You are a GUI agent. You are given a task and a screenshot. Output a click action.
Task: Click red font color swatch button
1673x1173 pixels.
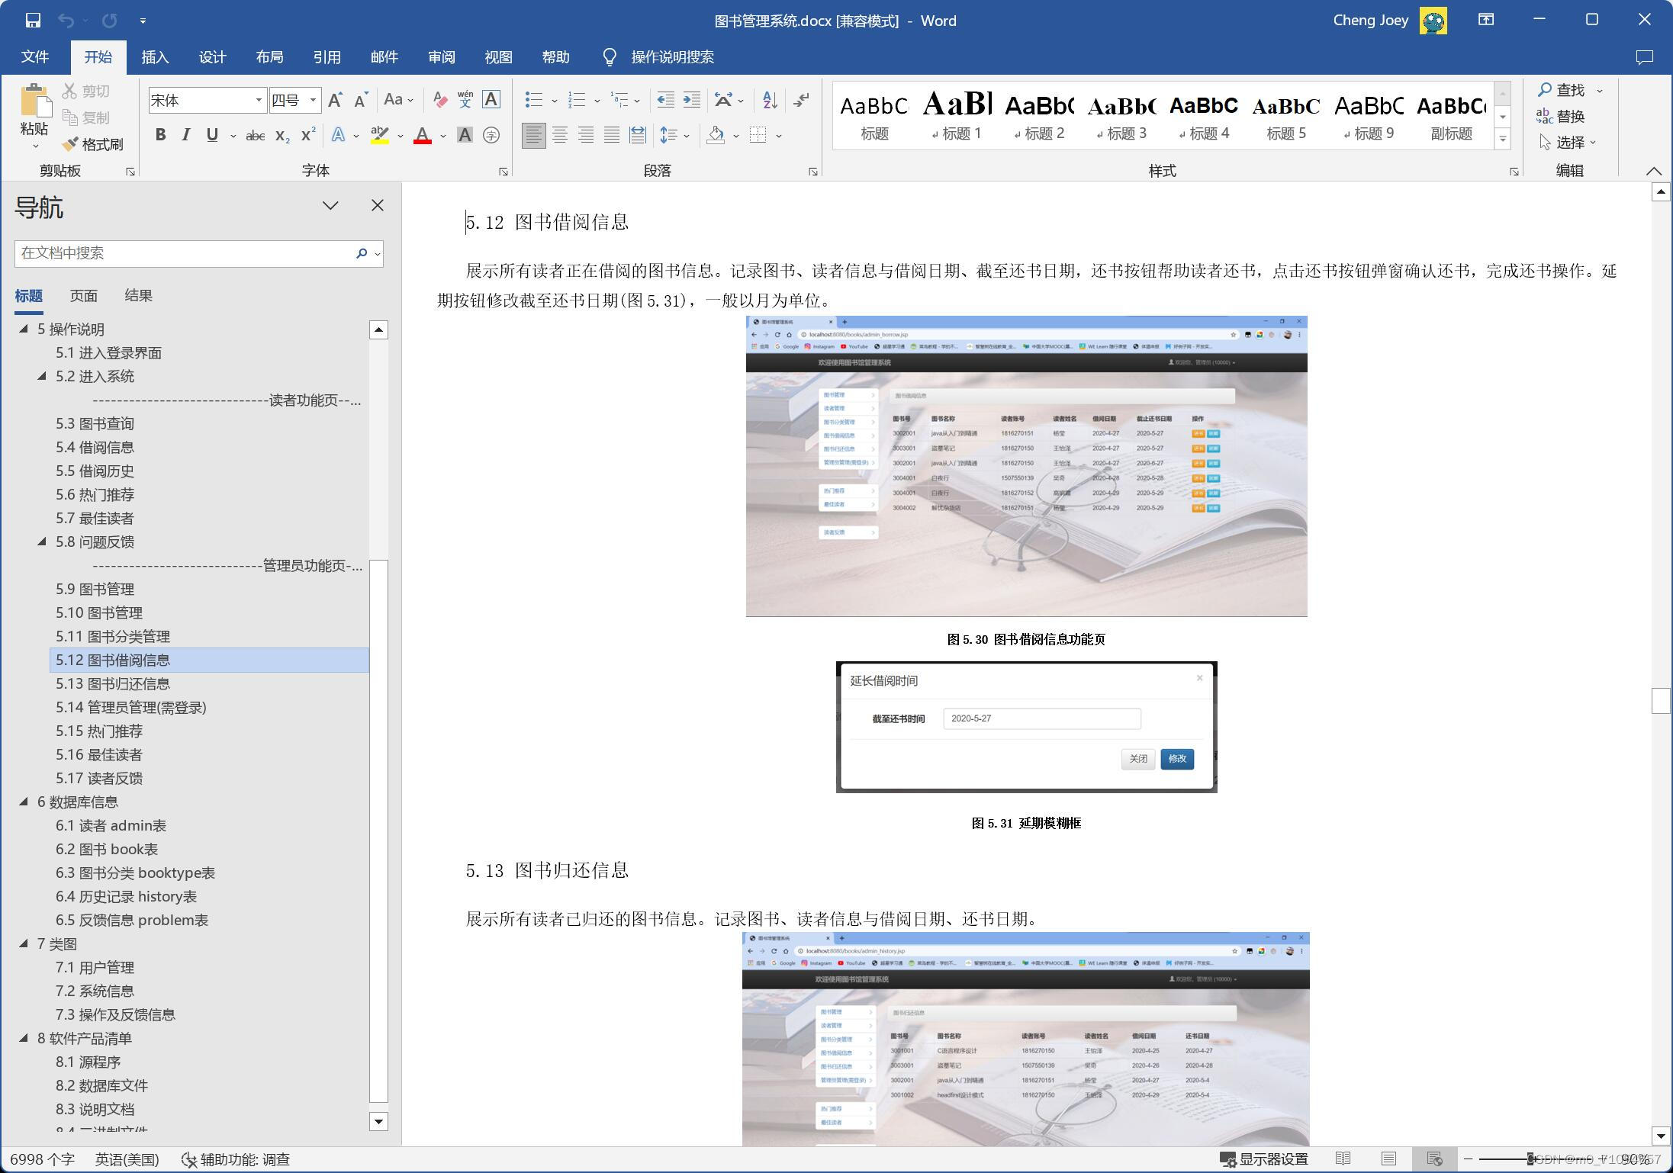tap(422, 136)
